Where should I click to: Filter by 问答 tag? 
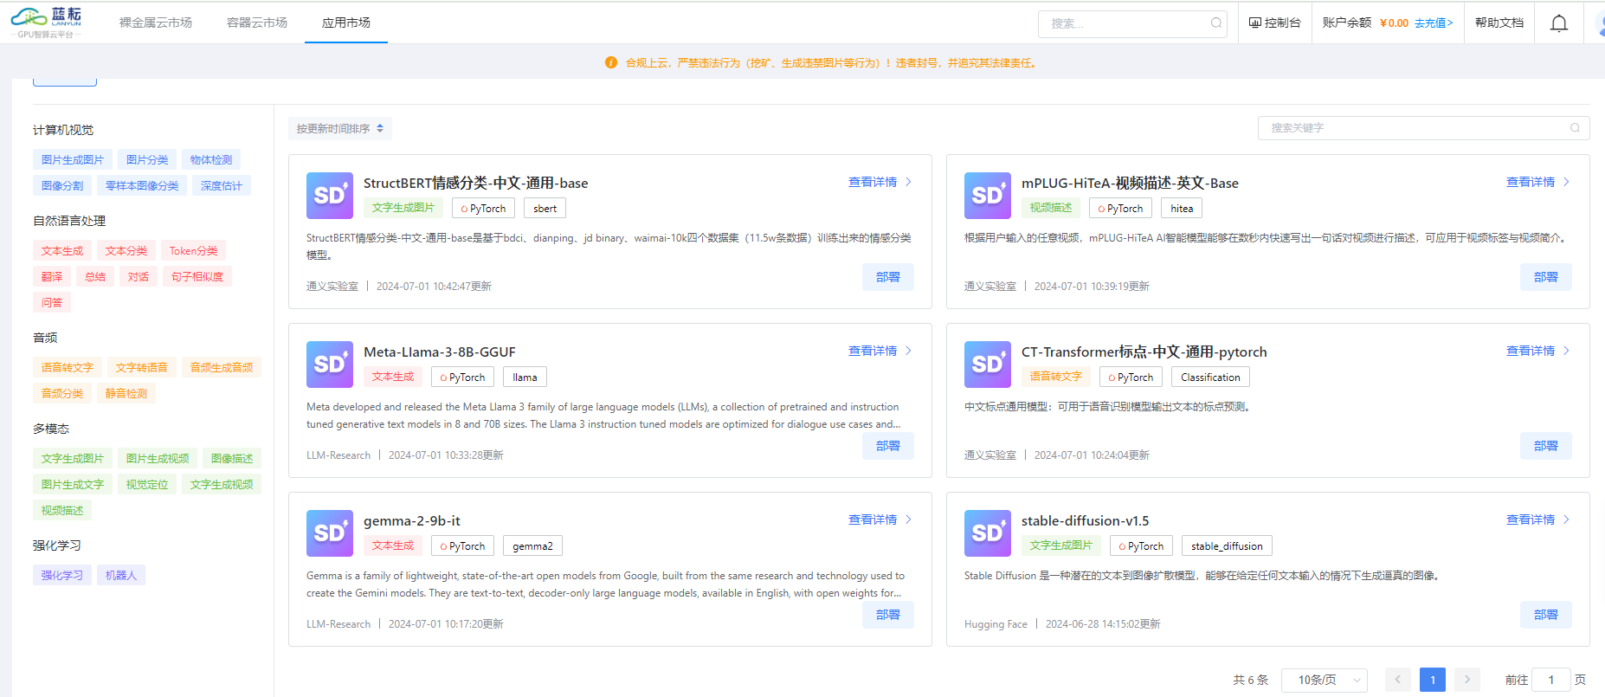(52, 303)
